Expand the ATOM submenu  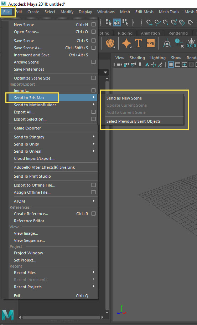pos(94,200)
